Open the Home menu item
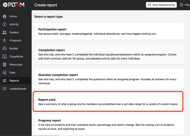The height and width of the screenshot is (136, 190). click(x=16, y=16)
